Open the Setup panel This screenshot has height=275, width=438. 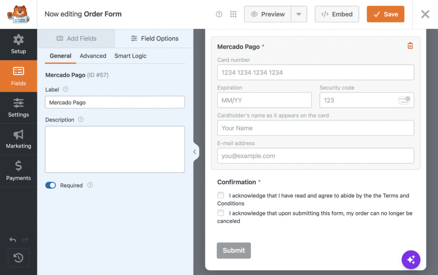(x=18, y=45)
